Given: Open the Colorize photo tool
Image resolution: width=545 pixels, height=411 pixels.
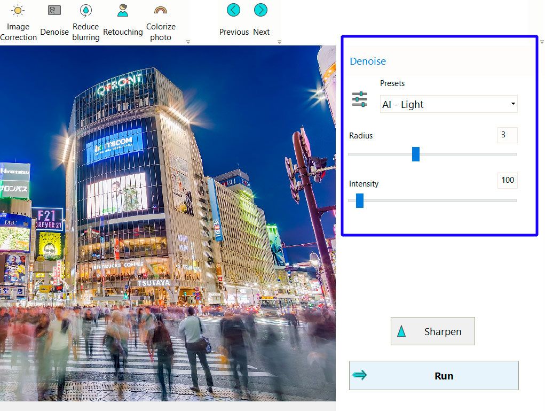Looking at the screenshot, I should [161, 21].
